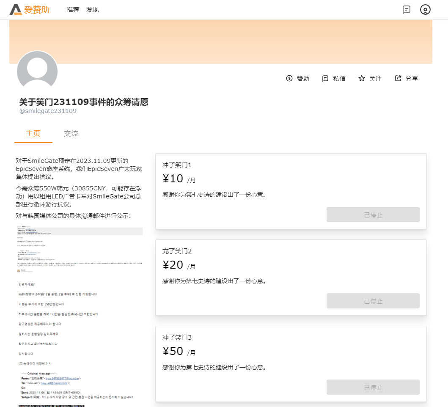Click the 私信 private message icon
The width and height of the screenshot is (448, 407).
325,79
